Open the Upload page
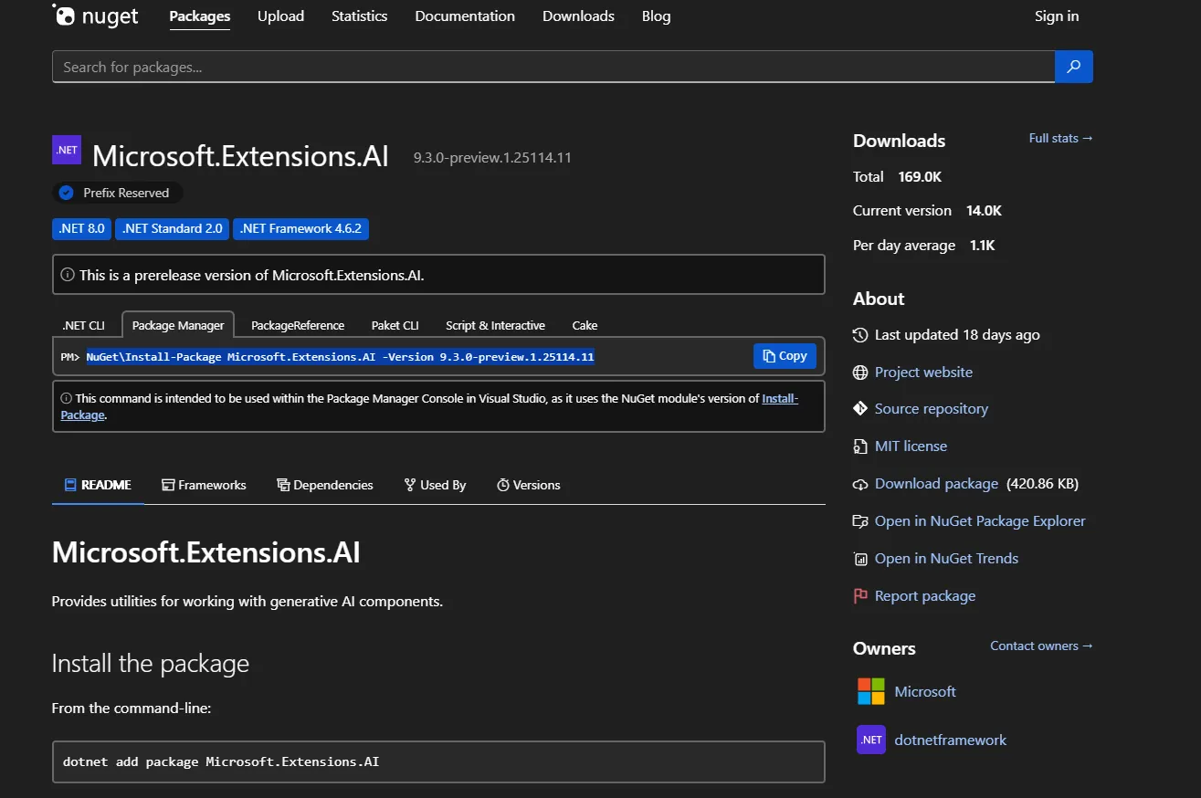Screen dimensions: 1201x798 [x=280, y=16]
